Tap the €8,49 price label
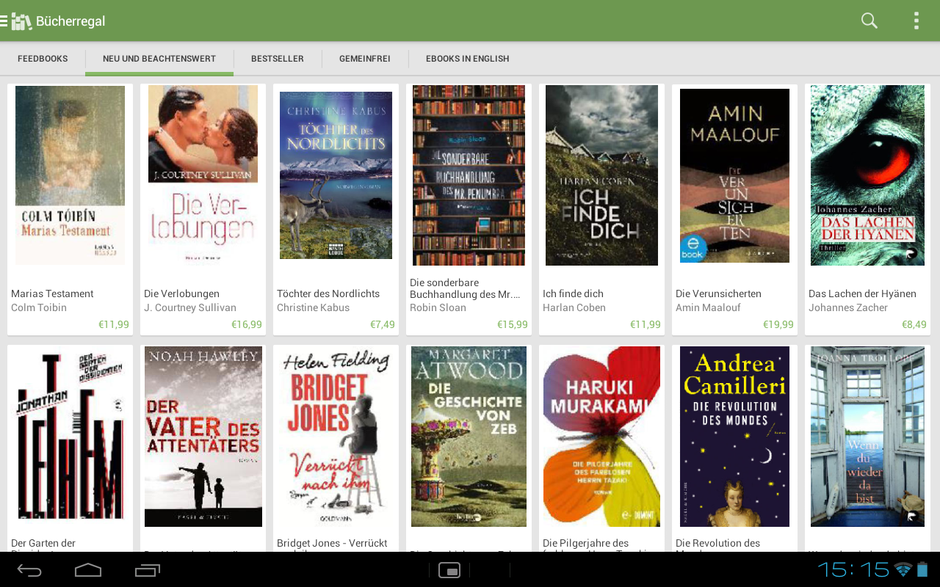940x587 pixels. (x=914, y=324)
